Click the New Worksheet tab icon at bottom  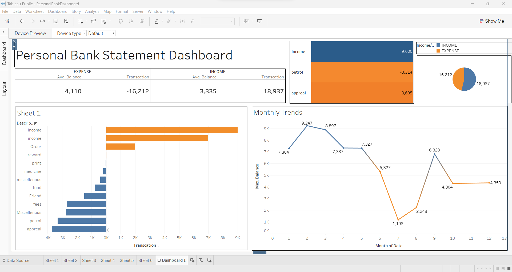tap(192, 260)
